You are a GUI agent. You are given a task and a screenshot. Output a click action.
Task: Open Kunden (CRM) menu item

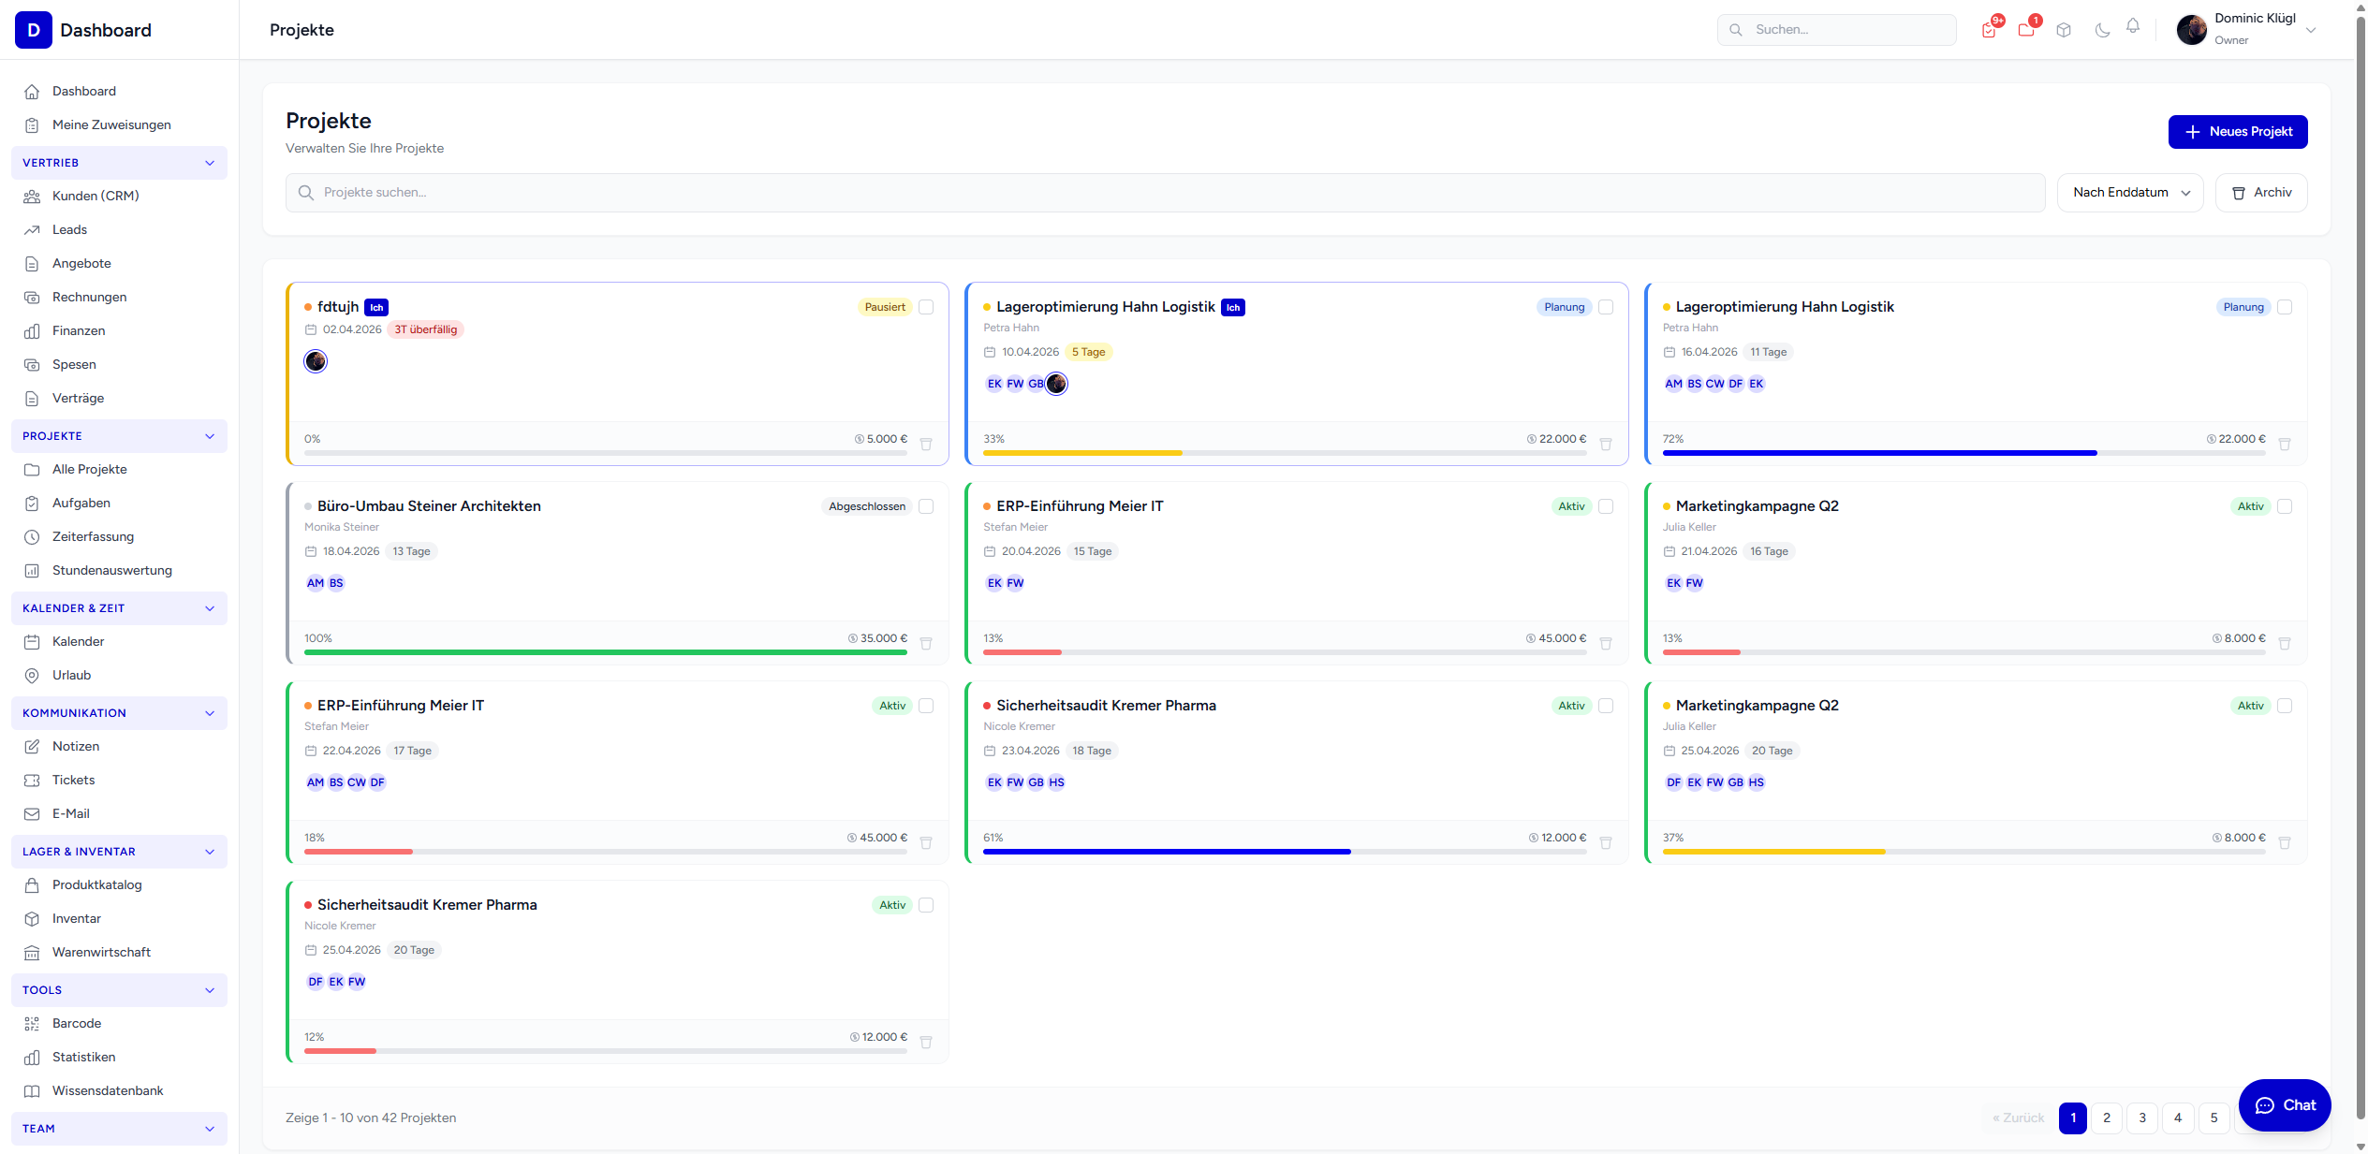coord(96,196)
